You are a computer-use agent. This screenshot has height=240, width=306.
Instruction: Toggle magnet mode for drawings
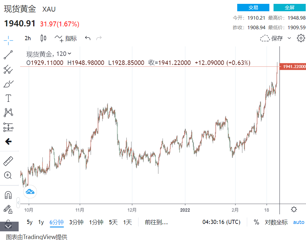(8, 195)
